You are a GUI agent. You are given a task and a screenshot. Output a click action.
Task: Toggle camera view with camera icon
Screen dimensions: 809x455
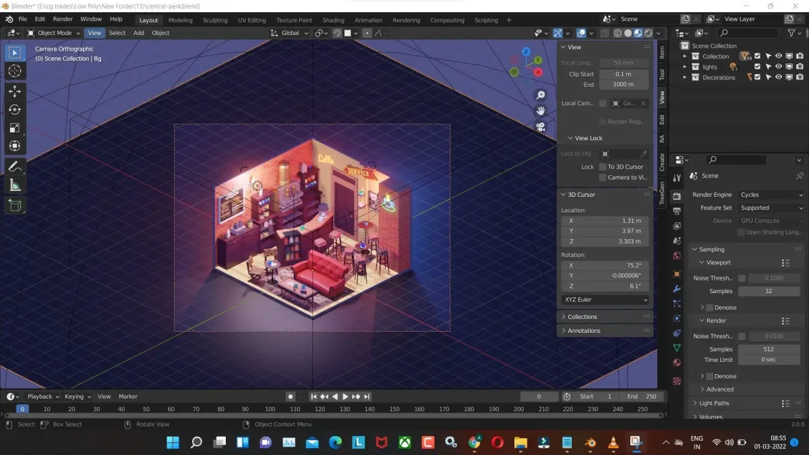pyautogui.click(x=540, y=126)
